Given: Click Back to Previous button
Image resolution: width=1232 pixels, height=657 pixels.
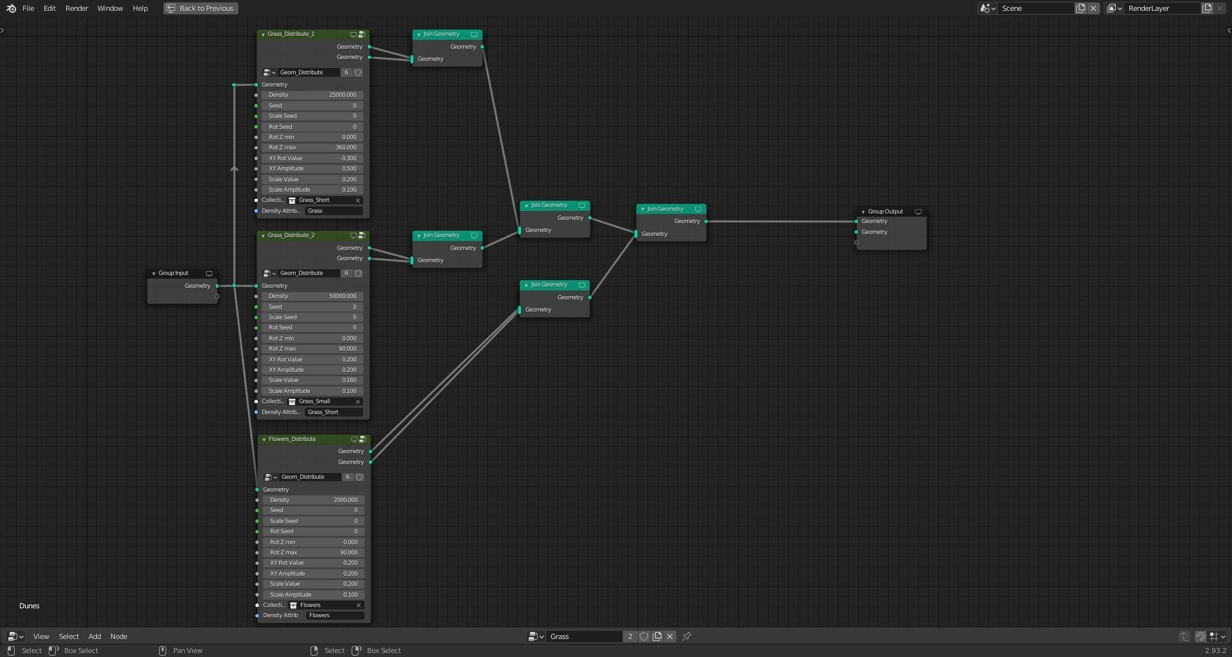Looking at the screenshot, I should 201,8.
